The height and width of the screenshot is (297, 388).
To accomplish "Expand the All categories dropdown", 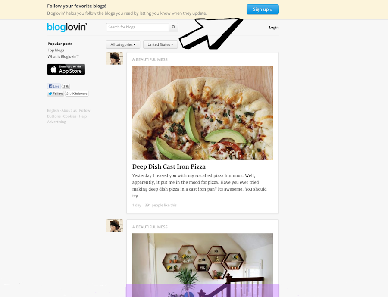I will [x=123, y=44].
